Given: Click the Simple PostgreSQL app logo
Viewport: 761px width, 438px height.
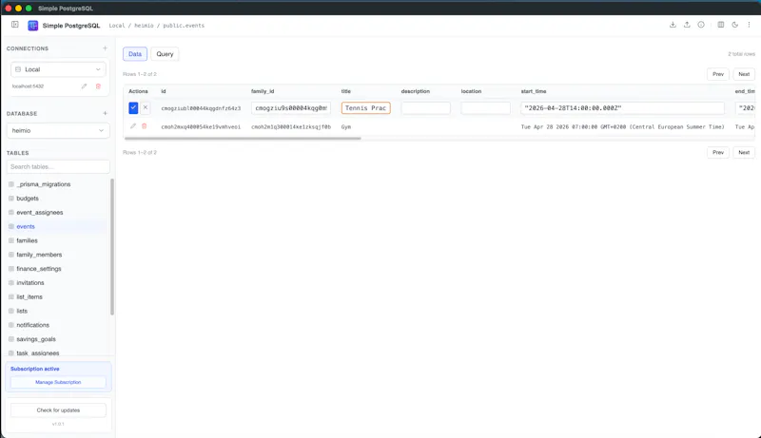Looking at the screenshot, I should (33, 26).
